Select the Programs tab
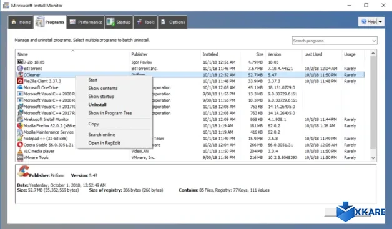This screenshot has height=229, width=392. coord(50,22)
